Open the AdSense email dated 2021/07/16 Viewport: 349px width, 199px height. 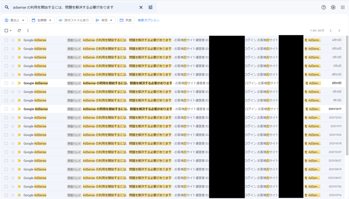(173, 195)
